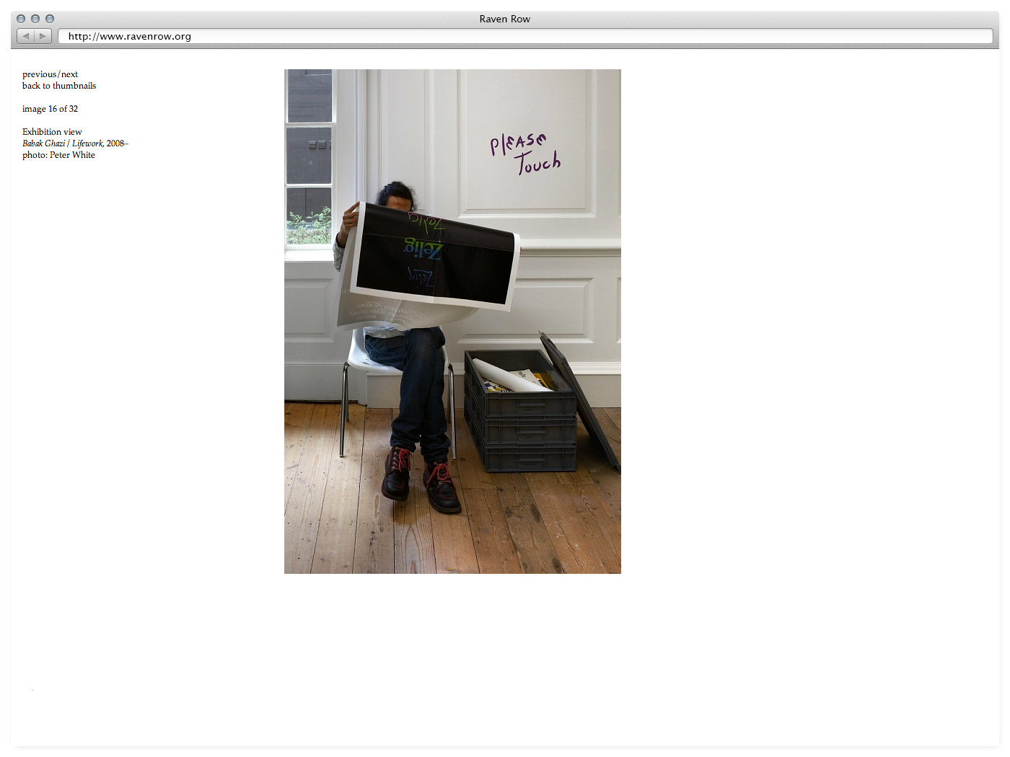Image resolution: width=1010 pixels, height=757 pixels.
Task: Click the browser back arrow button
Action: [x=26, y=36]
